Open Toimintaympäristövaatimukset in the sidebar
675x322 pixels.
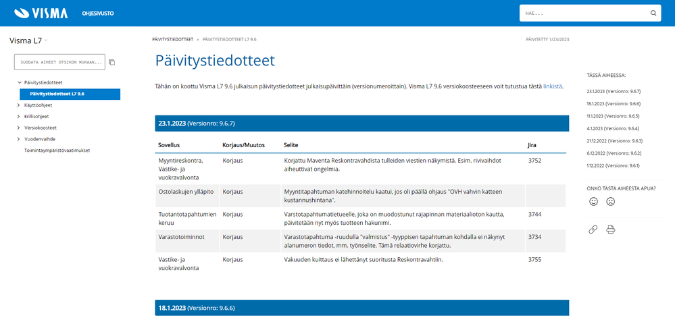pos(57,151)
